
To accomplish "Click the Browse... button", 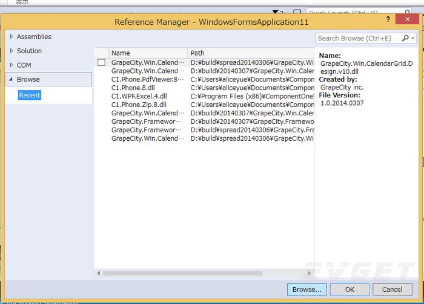I will point(307,289).
